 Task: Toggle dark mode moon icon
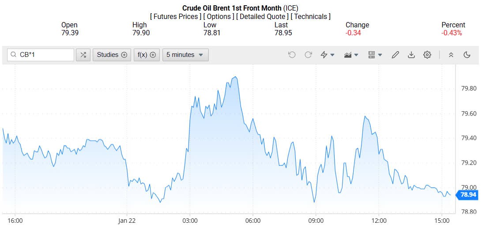point(467,55)
